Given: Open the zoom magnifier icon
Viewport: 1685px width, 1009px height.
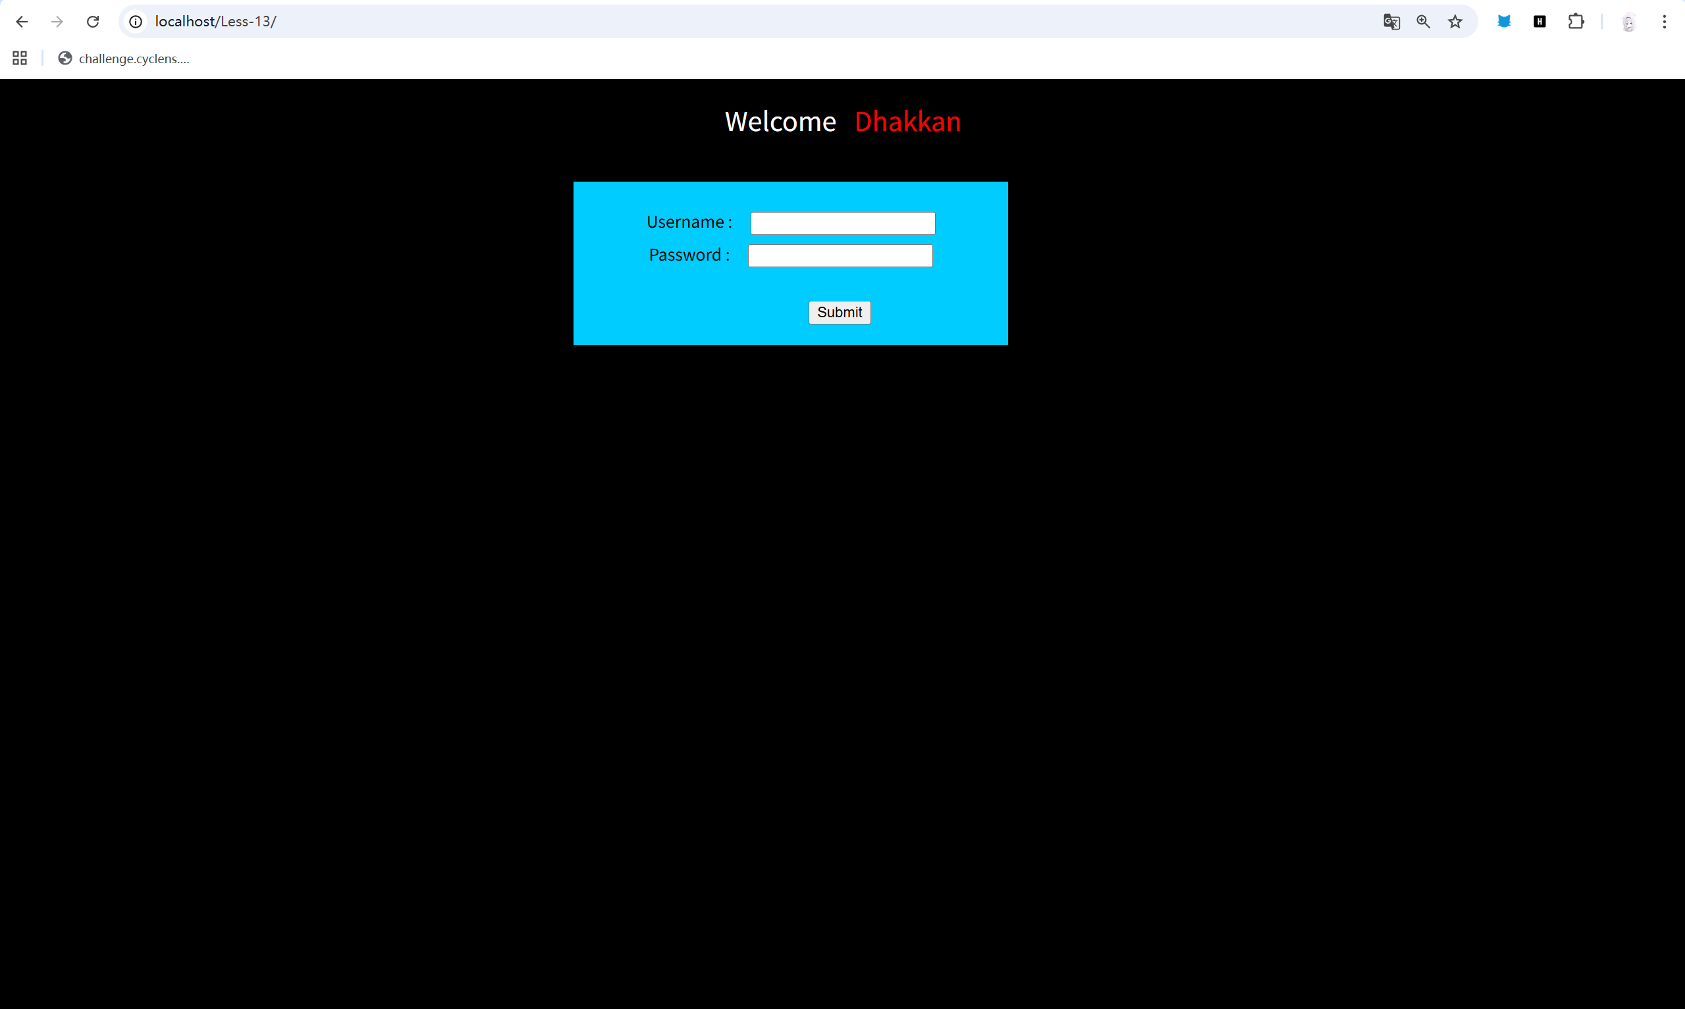Looking at the screenshot, I should 1423,22.
